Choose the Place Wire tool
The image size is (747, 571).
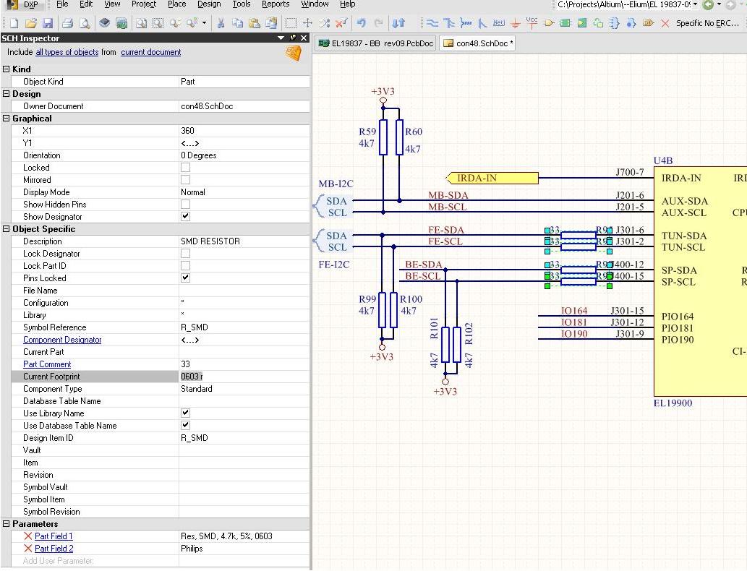(x=432, y=23)
